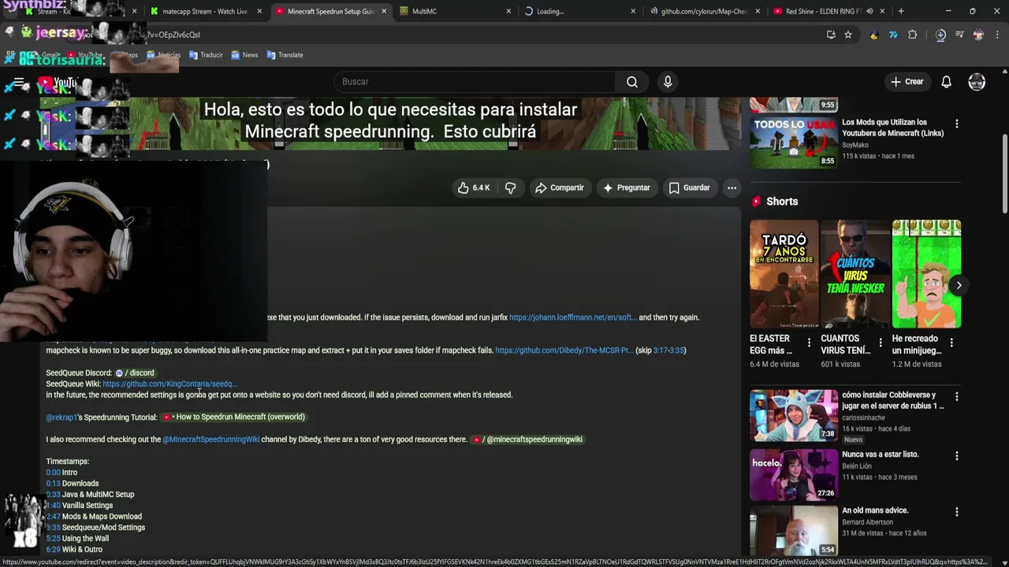Open more actions for the video
The height and width of the screenshot is (567, 1009).
point(732,187)
